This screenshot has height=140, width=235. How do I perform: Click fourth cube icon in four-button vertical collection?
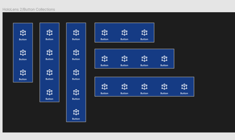(50, 92)
